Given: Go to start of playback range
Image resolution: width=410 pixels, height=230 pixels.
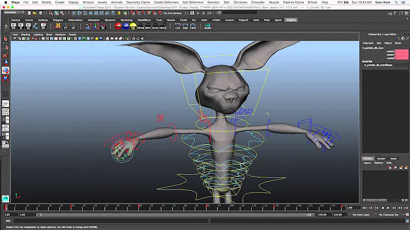Looking at the screenshot, I should coord(365,208).
